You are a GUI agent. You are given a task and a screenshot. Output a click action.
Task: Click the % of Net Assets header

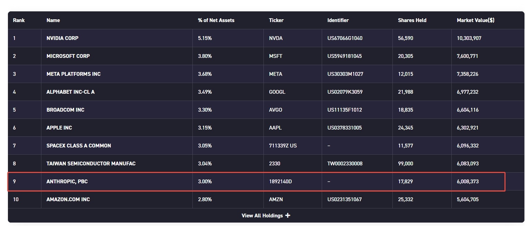(x=216, y=20)
